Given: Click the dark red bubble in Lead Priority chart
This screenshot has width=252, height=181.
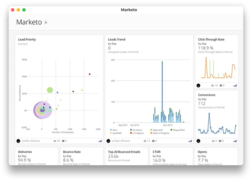Looking at the screenshot, I should pos(90,74).
